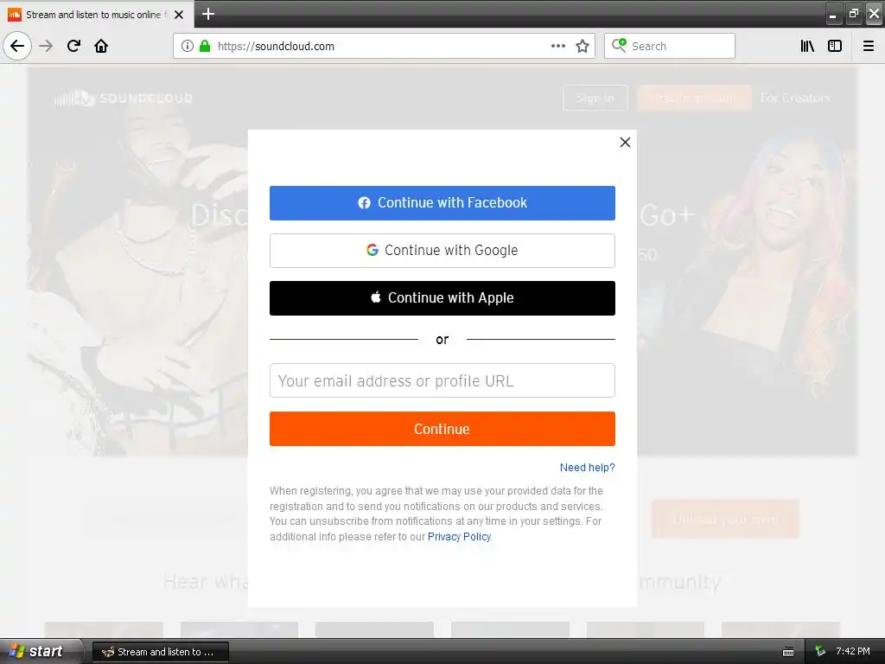Open the Privacy Policy link
The width and height of the screenshot is (885, 664).
459,536
